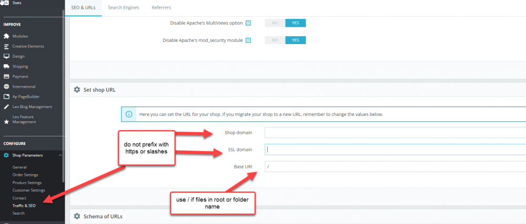
Task: Open the Referrers tab
Action: point(161,7)
